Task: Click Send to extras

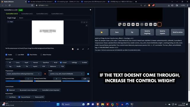Action: click(178, 32)
